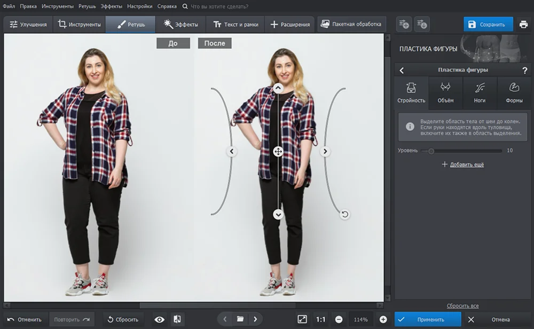
Task: Open the Файл menu
Action: [x=9, y=6]
